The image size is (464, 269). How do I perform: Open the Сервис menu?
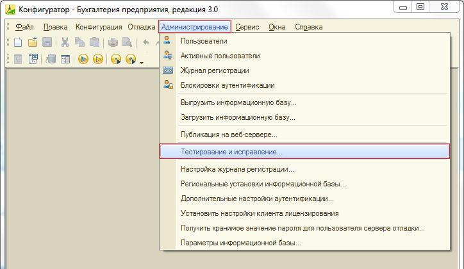[x=247, y=27]
